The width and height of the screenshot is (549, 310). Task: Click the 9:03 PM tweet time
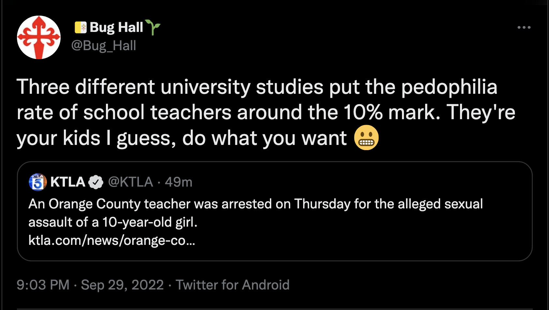click(x=43, y=285)
